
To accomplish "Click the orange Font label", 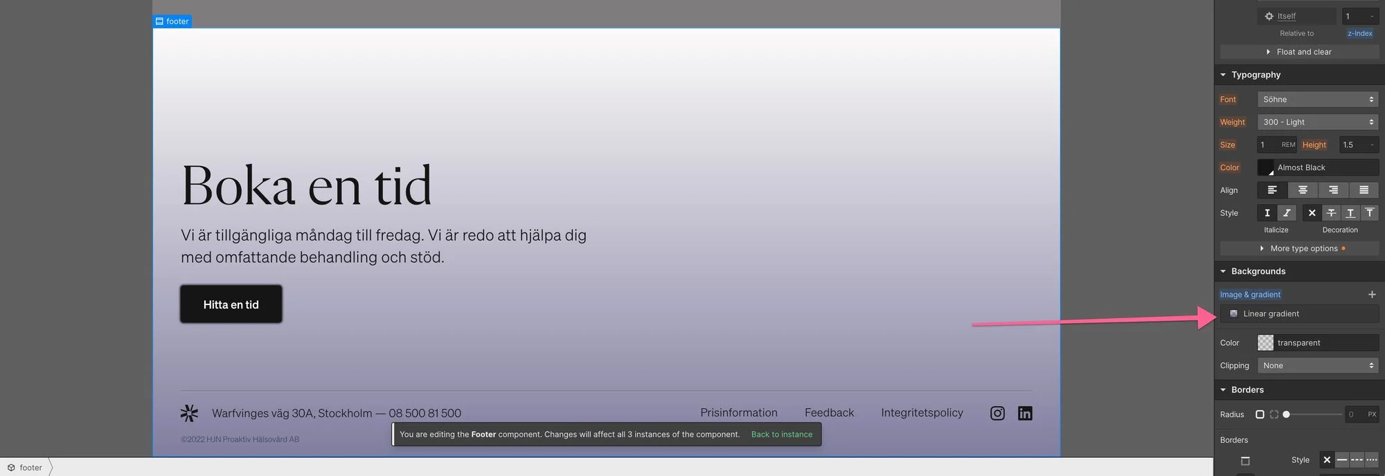I will click(1228, 100).
